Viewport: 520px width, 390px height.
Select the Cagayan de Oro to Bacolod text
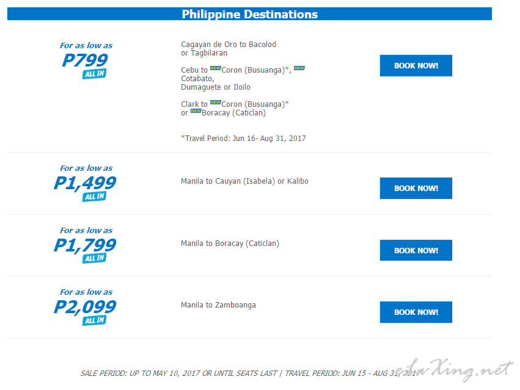(x=229, y=45)
